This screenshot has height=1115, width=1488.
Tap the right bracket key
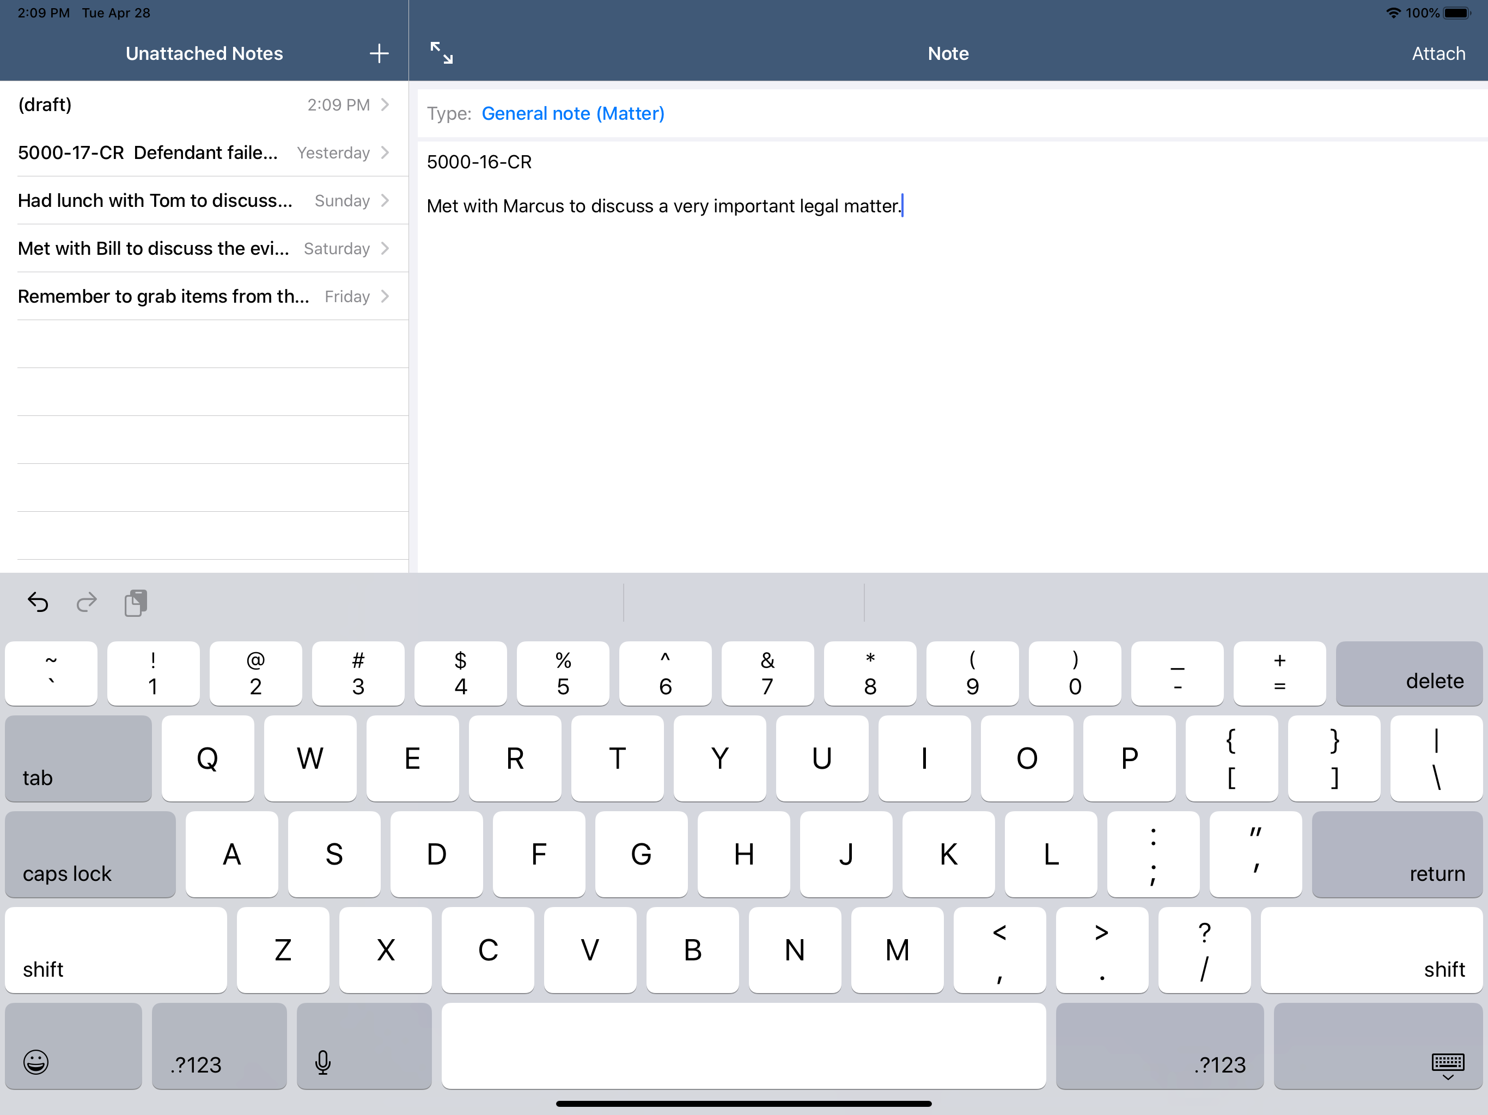pos(1334,758)
